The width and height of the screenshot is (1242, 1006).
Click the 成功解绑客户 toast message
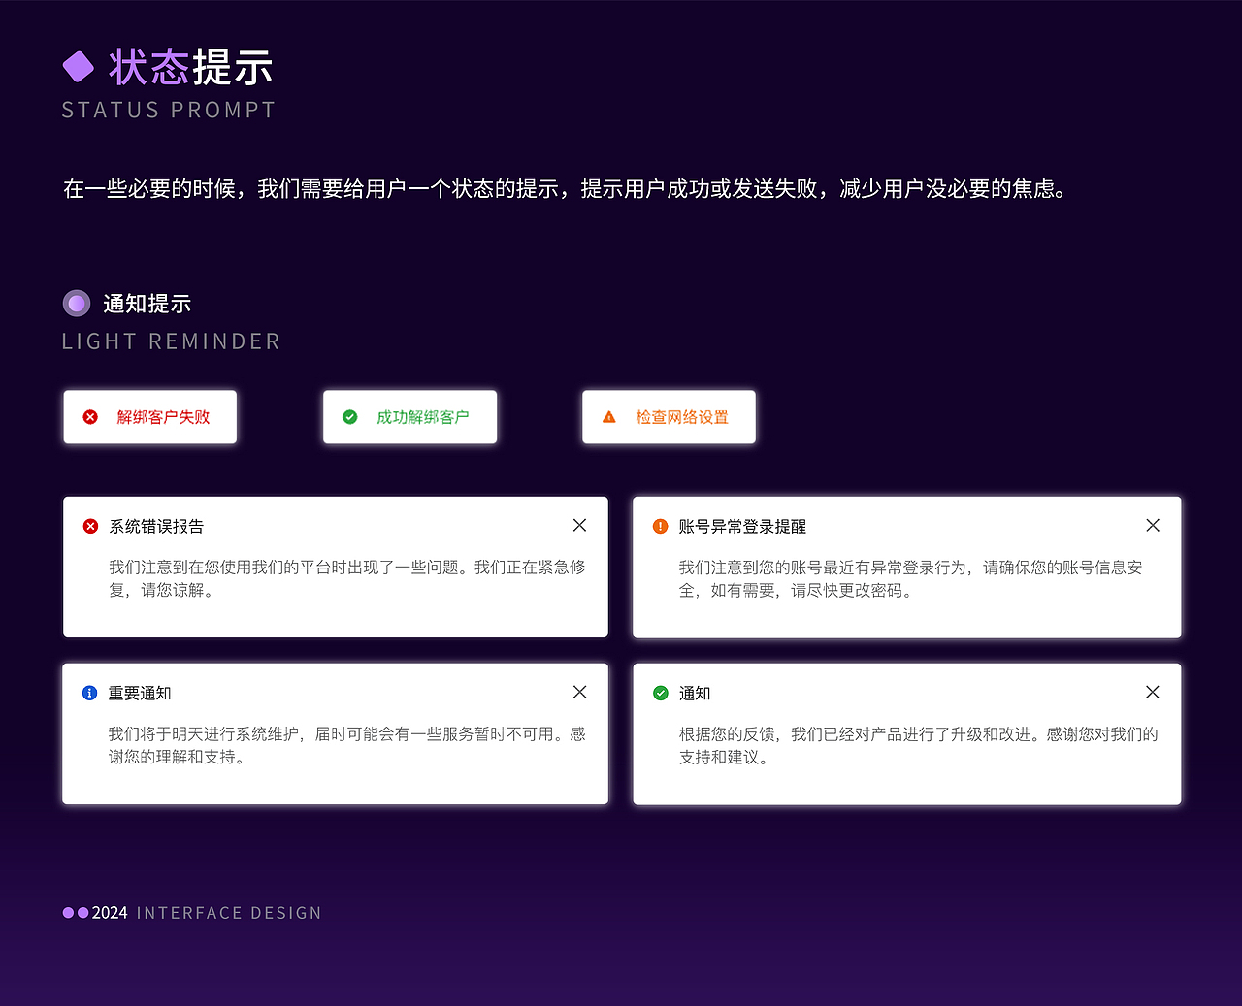click(x=421, y=416)
